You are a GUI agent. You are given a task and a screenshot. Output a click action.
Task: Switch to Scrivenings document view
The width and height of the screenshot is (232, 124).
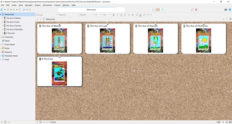click(153, 10)
